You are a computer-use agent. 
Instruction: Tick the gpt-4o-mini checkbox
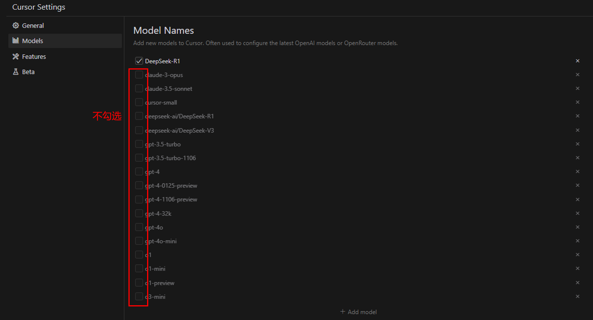139,241
